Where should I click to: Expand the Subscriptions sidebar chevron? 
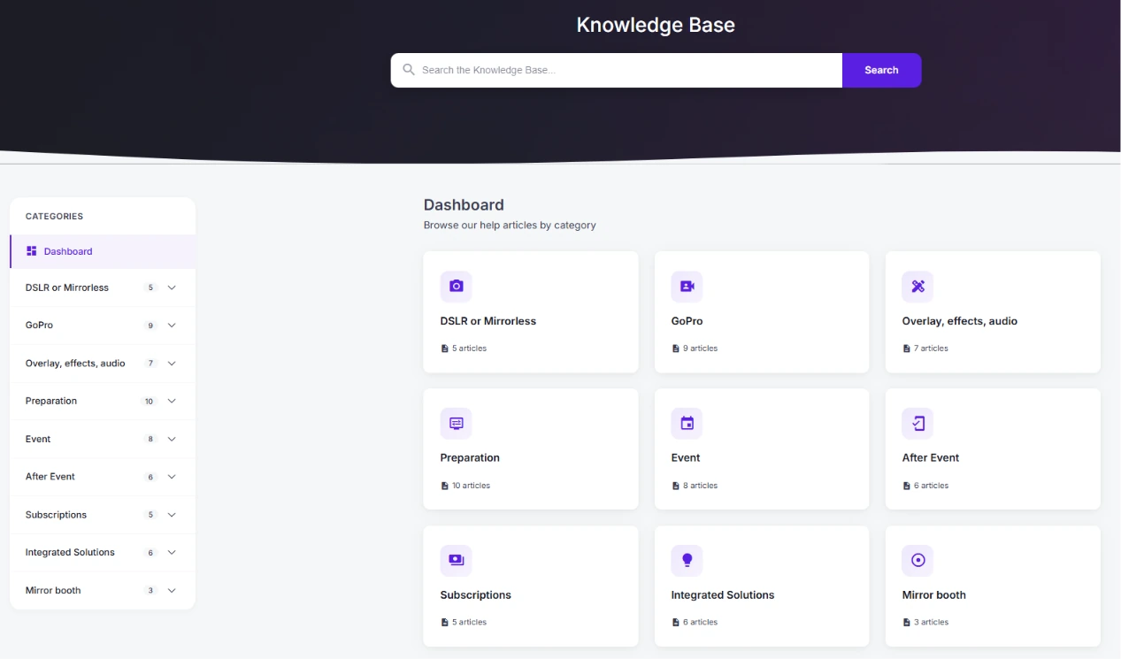(172, 515)
